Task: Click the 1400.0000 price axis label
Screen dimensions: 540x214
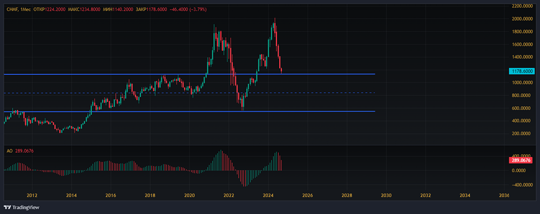Action: coord(522,57)
